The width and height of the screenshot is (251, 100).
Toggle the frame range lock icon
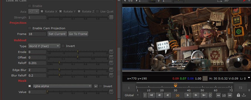[x=238, y=95]
